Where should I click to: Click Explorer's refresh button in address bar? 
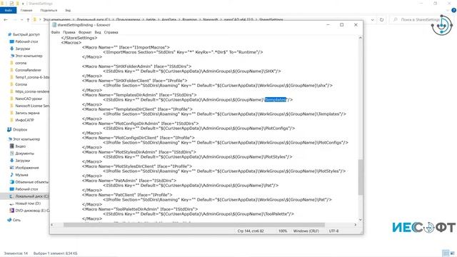[x=381, y=20]
